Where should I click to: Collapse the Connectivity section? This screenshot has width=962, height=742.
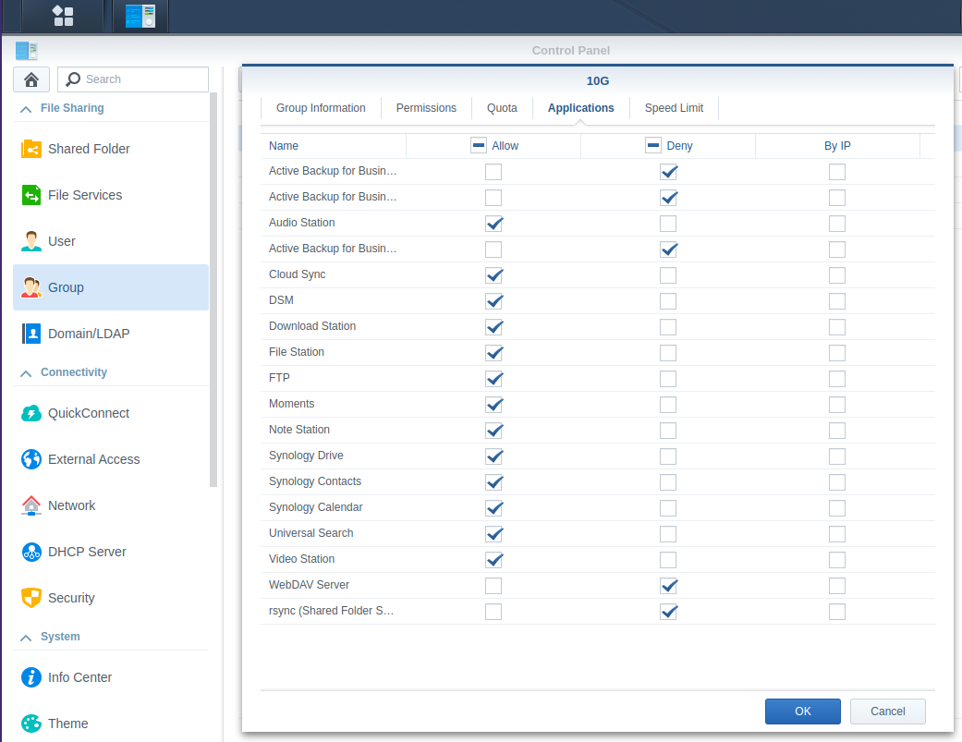point(26,373)
